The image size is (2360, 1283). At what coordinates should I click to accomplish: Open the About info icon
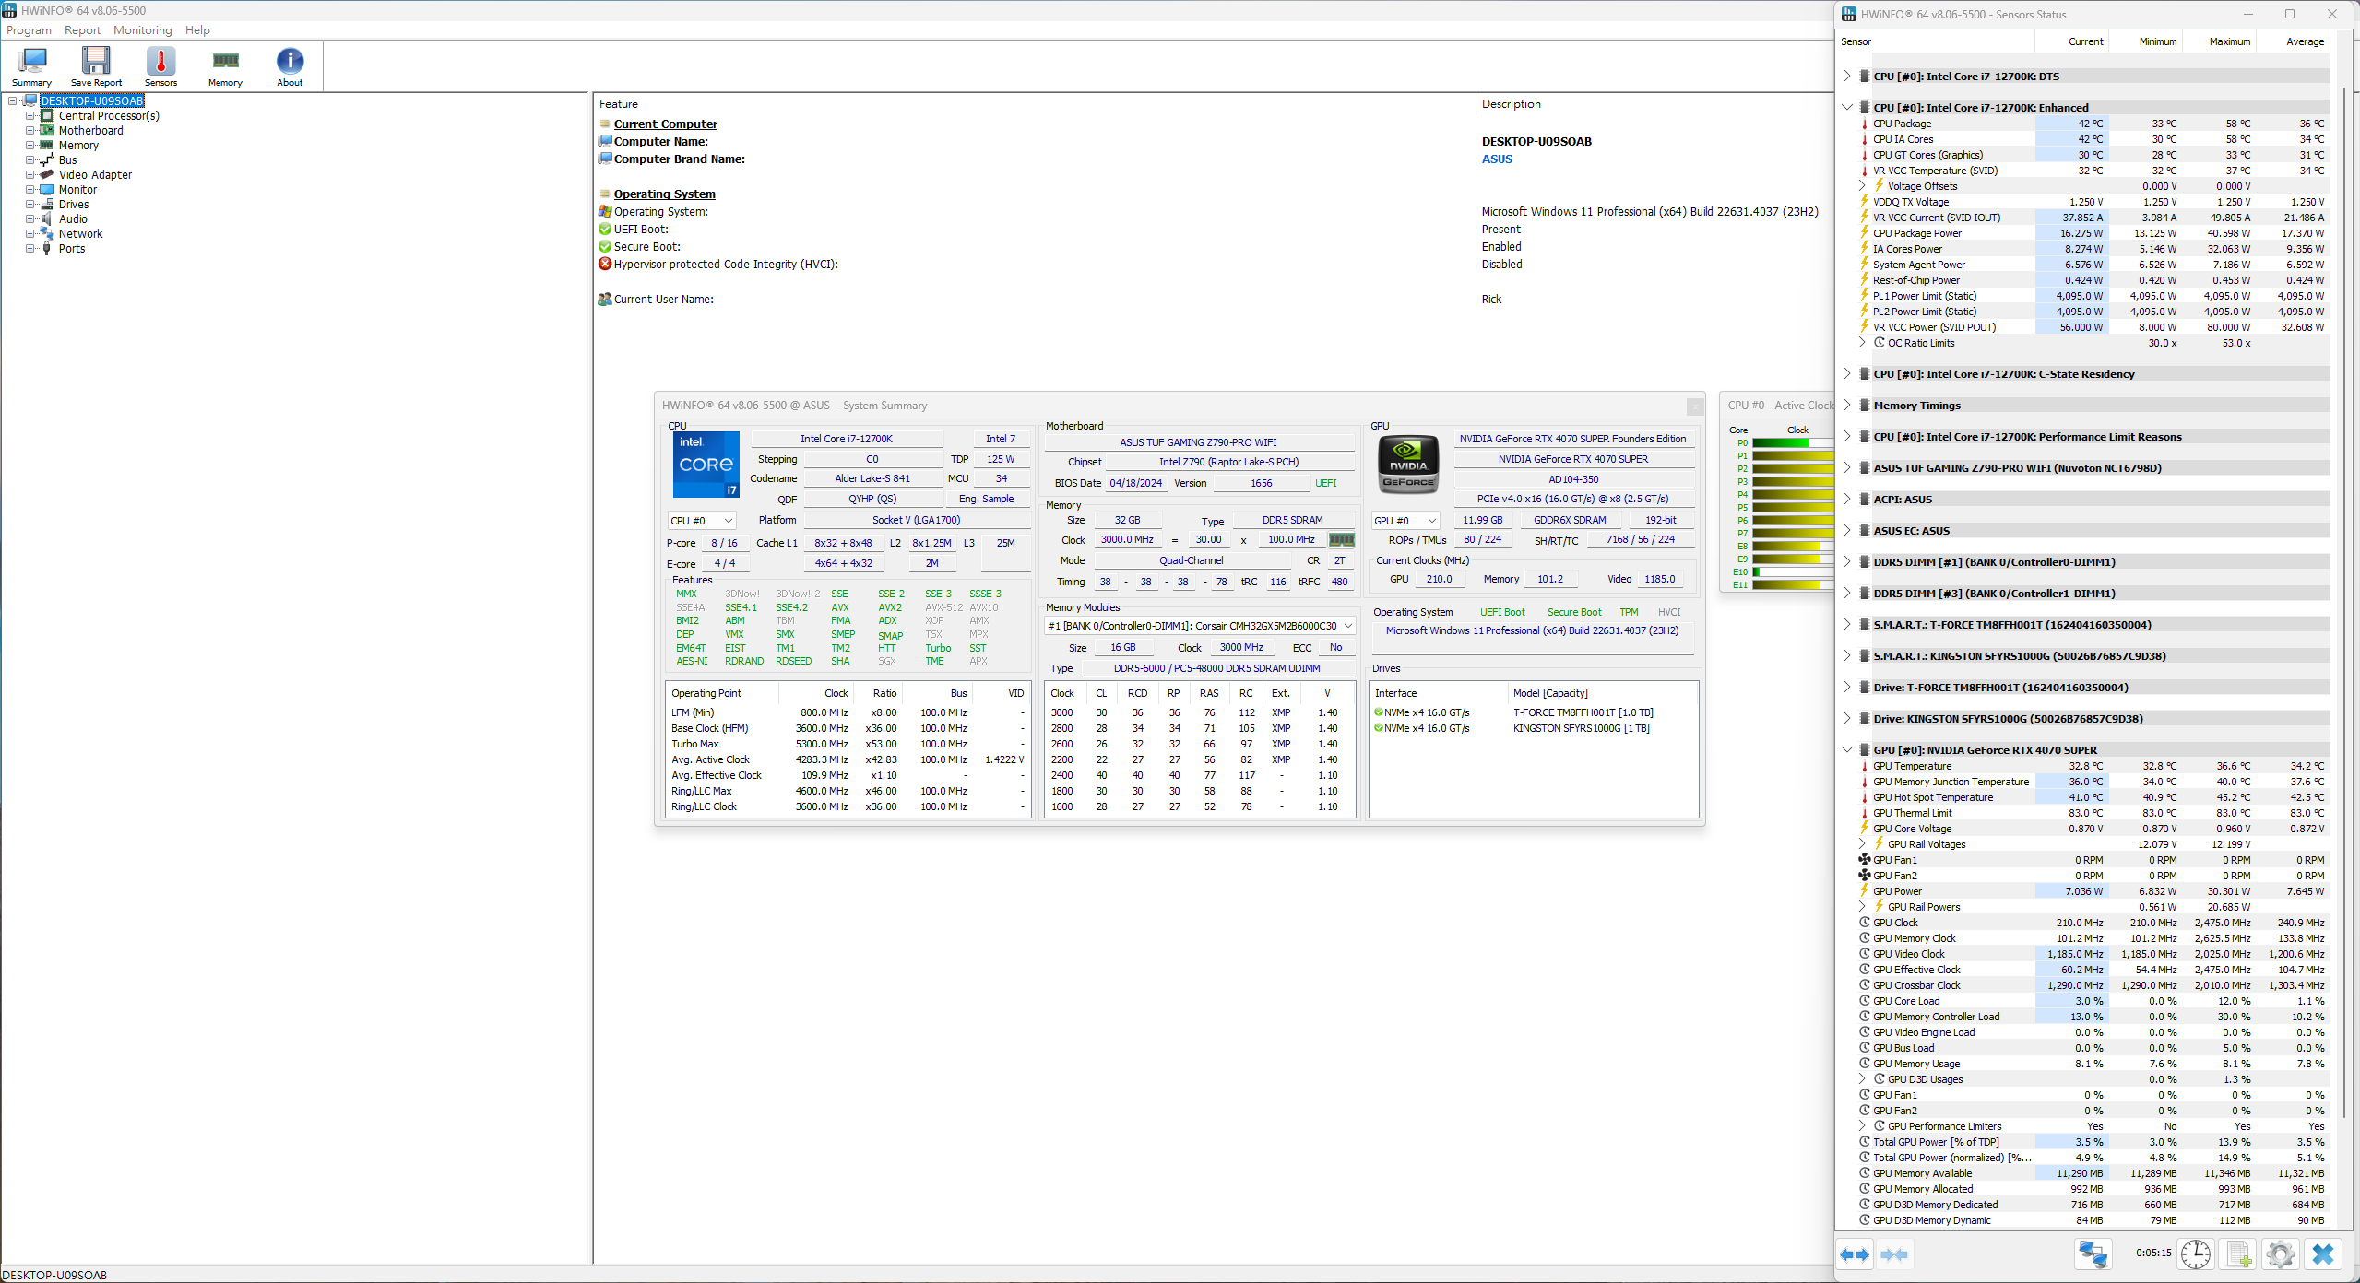[290, 65]
